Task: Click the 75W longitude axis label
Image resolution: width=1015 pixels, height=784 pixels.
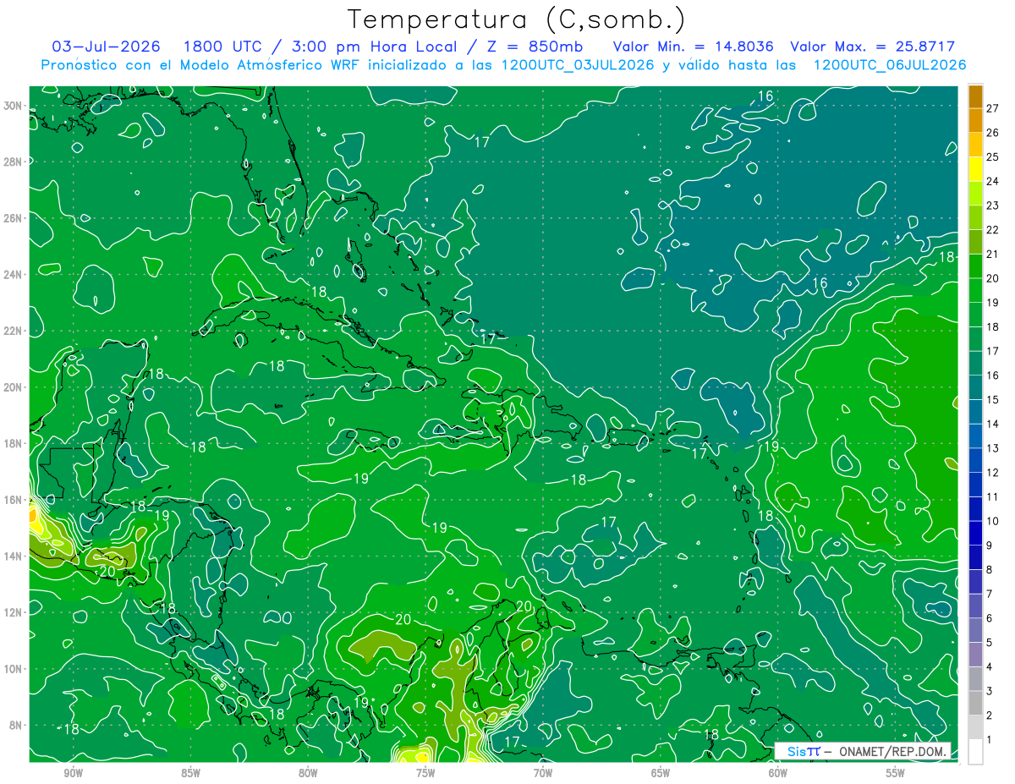Action: click(x=425, y=773)
